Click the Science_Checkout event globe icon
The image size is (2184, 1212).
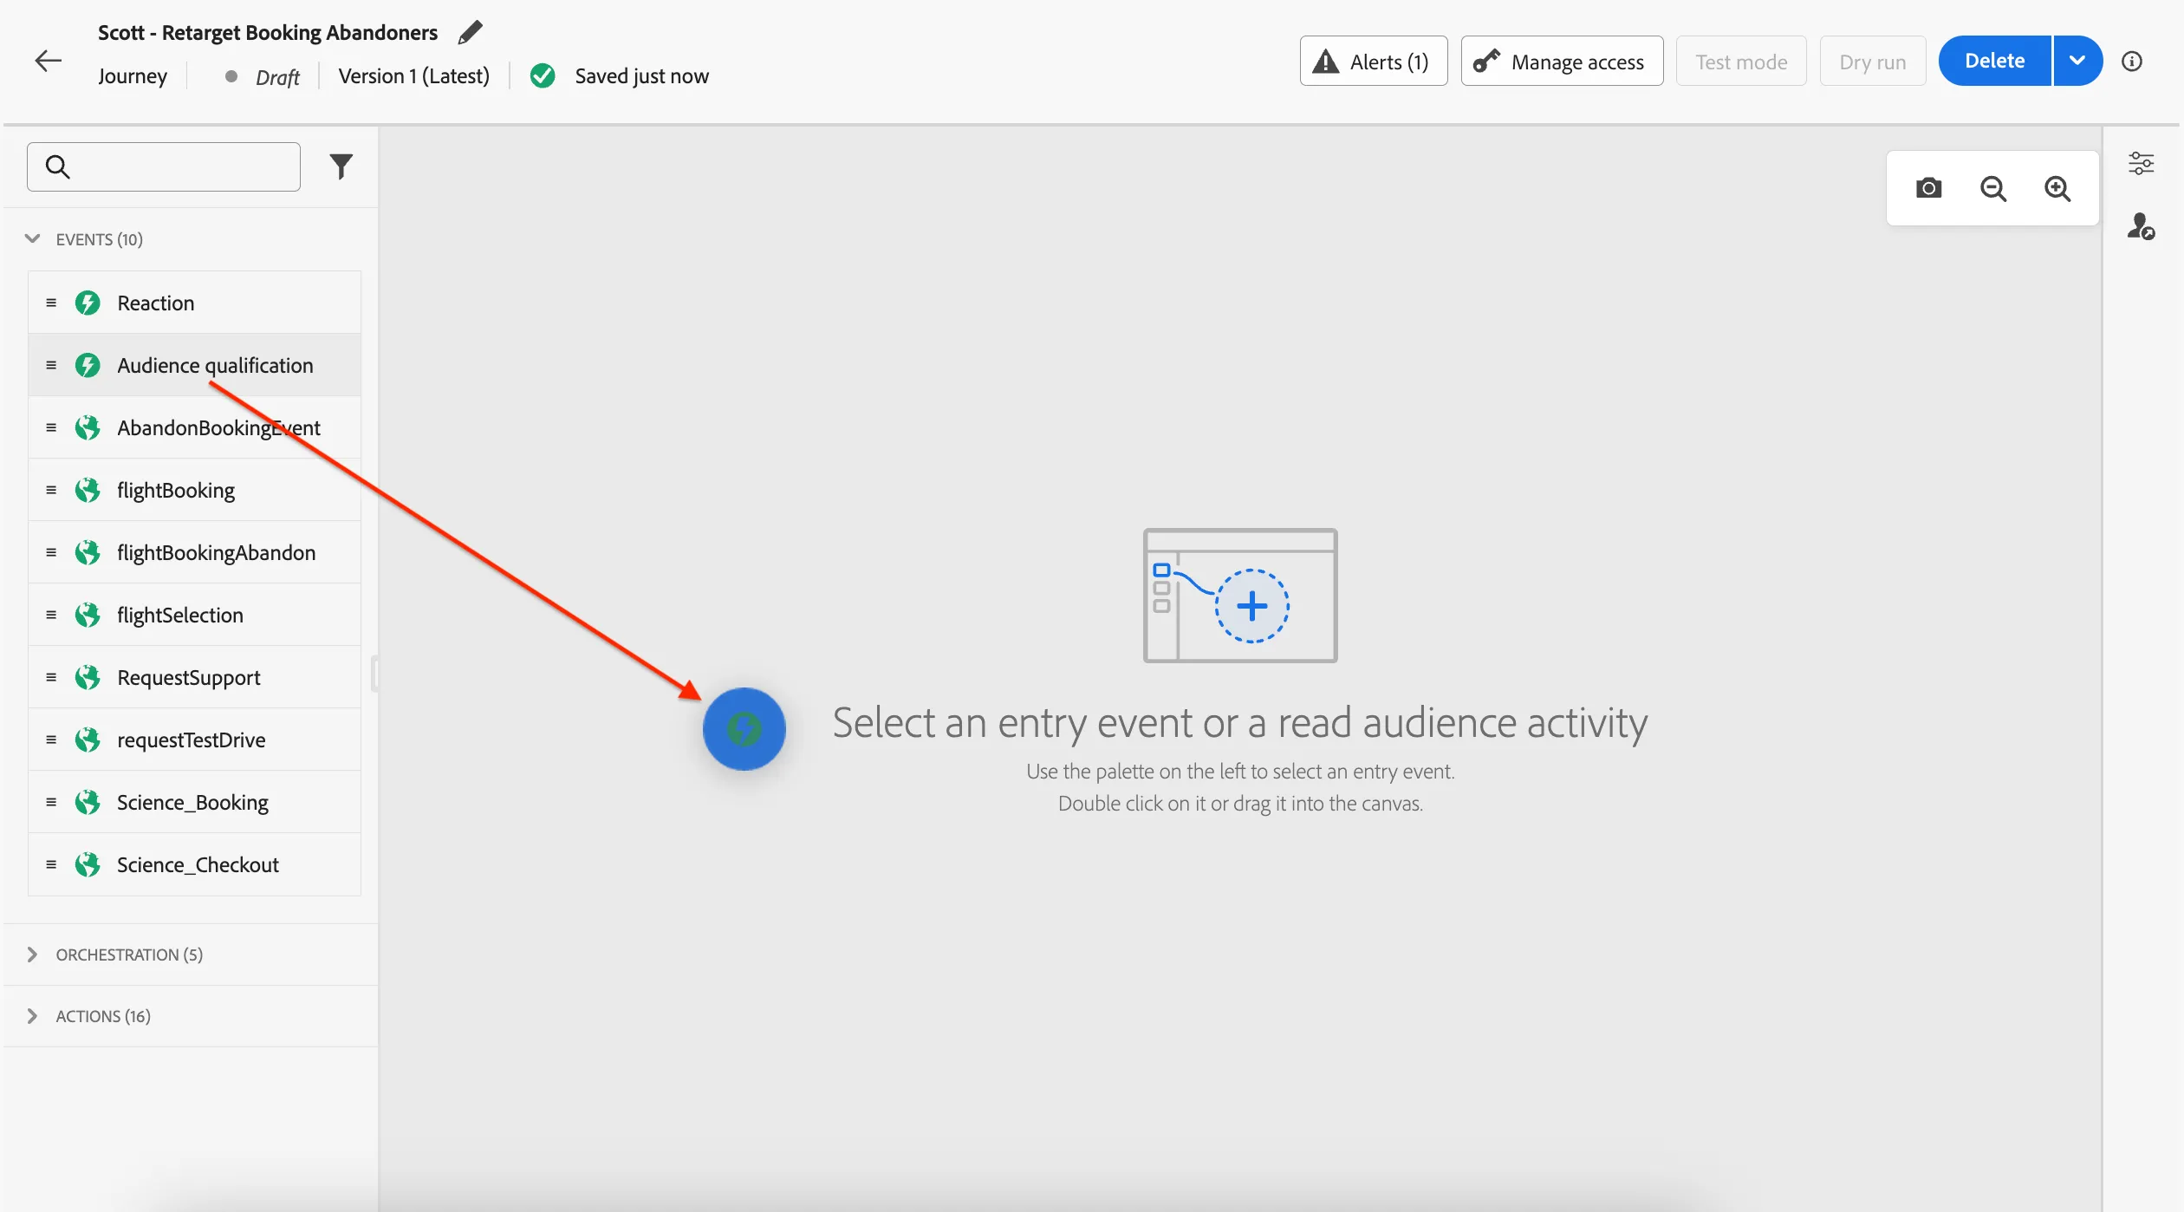[x=88, y=864]
